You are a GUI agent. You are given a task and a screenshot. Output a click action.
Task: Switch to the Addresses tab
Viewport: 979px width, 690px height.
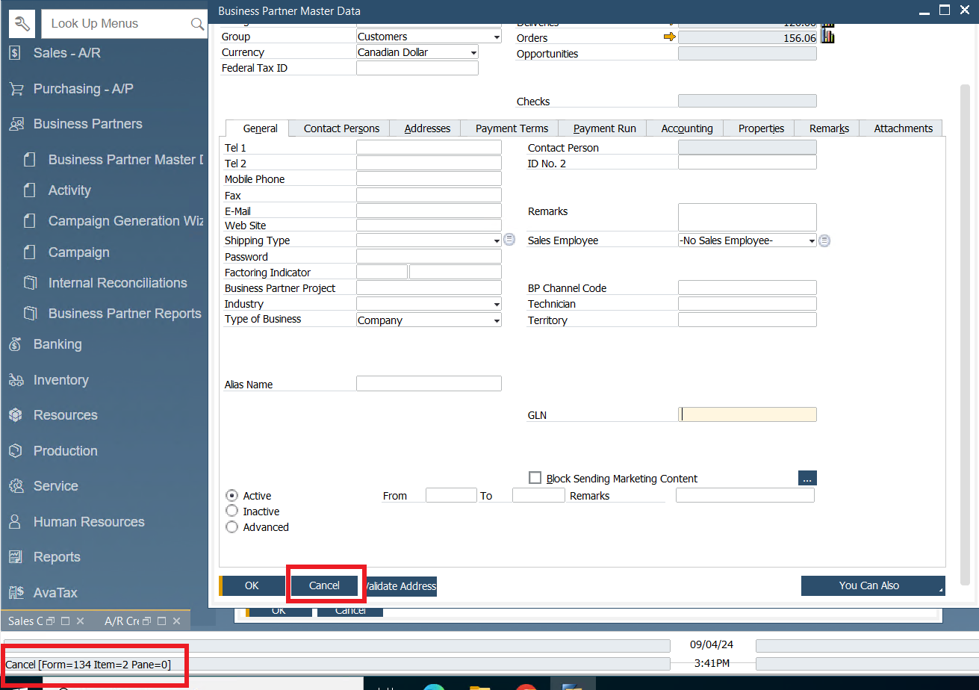tap(427, 128)
